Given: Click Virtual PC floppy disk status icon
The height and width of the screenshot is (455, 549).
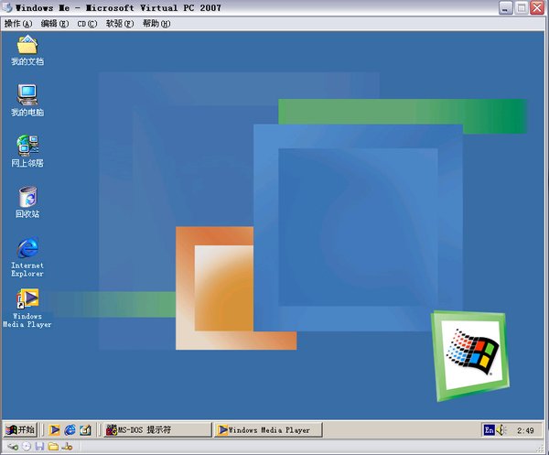Looking at the screenshot, I should (39, 446).
